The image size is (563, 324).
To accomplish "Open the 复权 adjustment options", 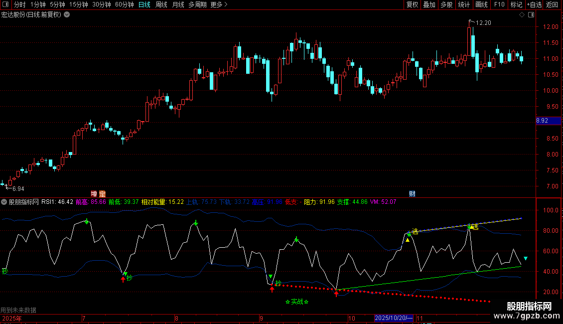I will click(412, 4).
